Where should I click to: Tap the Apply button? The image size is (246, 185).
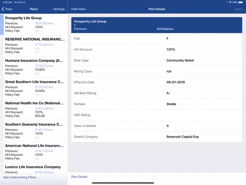coord(238,9)
